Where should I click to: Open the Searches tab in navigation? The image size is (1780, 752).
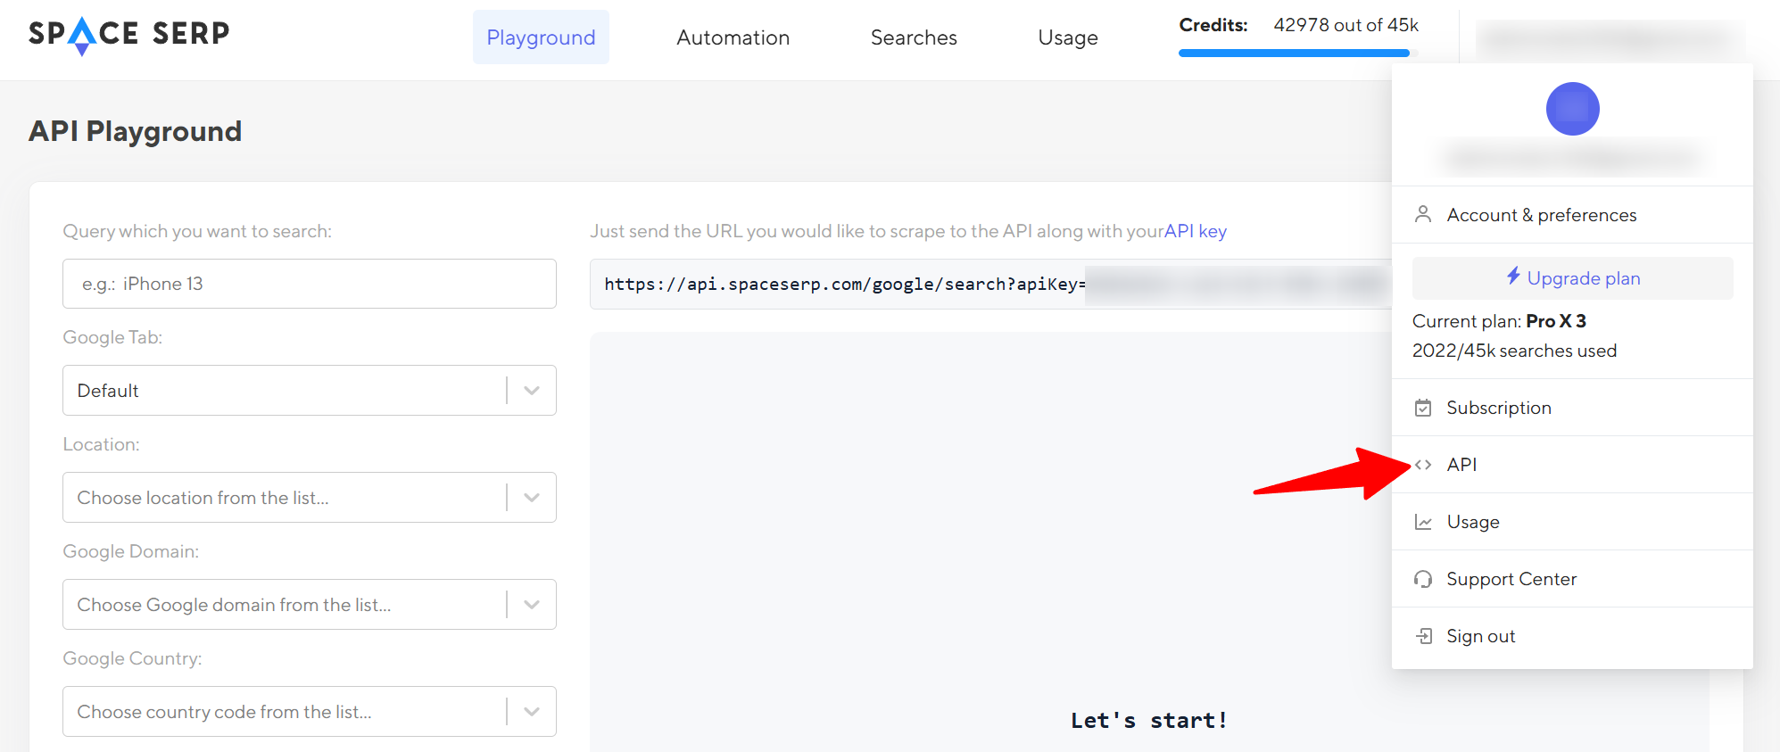[914, 37]
